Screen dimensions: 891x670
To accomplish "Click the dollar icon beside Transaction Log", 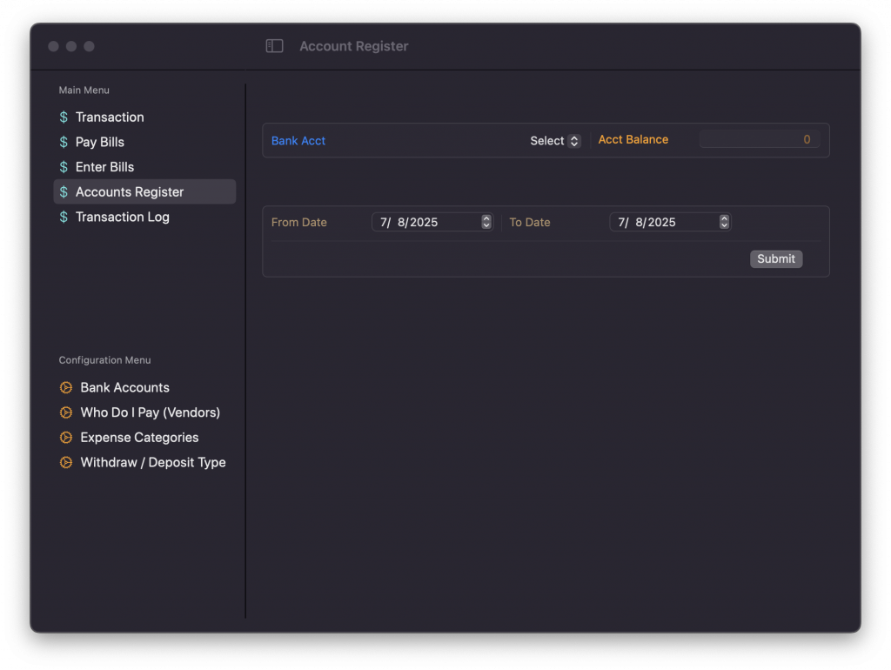I will click(x=64, y=217).
